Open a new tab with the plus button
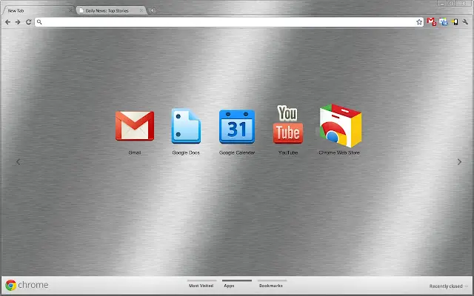The image size is (474, 296). (152, 10)
